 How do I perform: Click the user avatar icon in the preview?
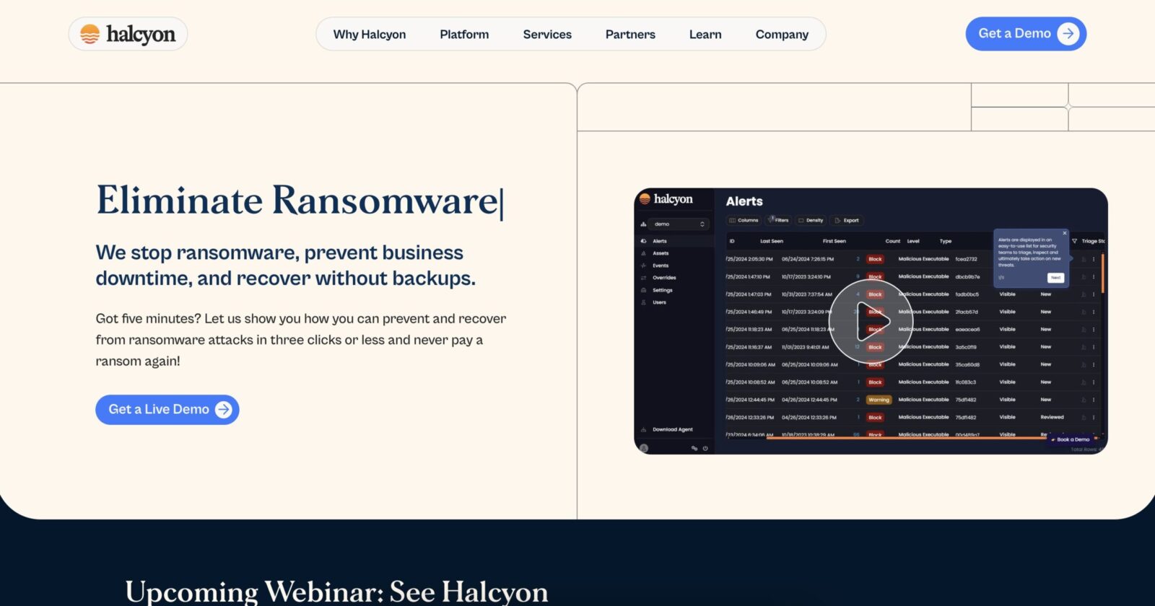(x=644, y=448)
